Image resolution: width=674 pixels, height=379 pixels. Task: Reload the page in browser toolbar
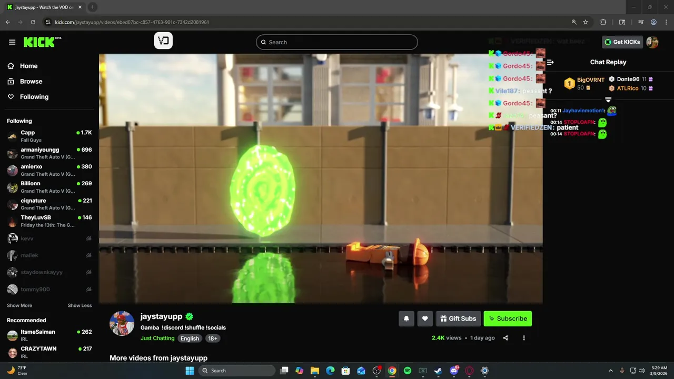[x=33, y=22]
